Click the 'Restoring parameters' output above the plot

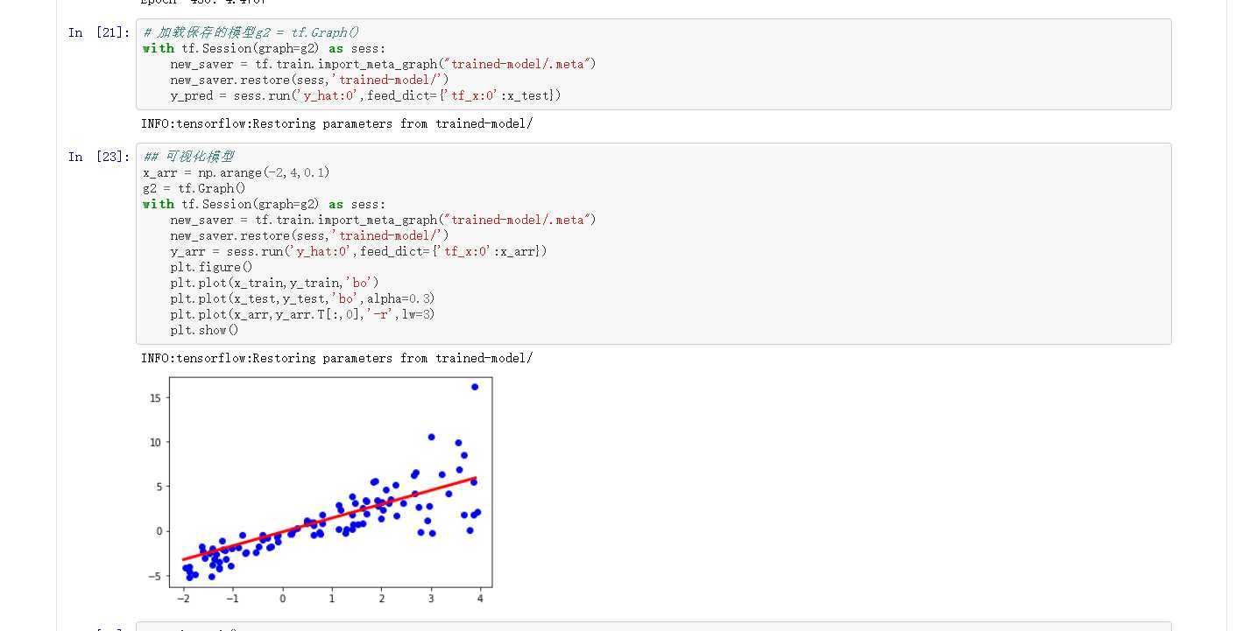click(x=336, y=358)
